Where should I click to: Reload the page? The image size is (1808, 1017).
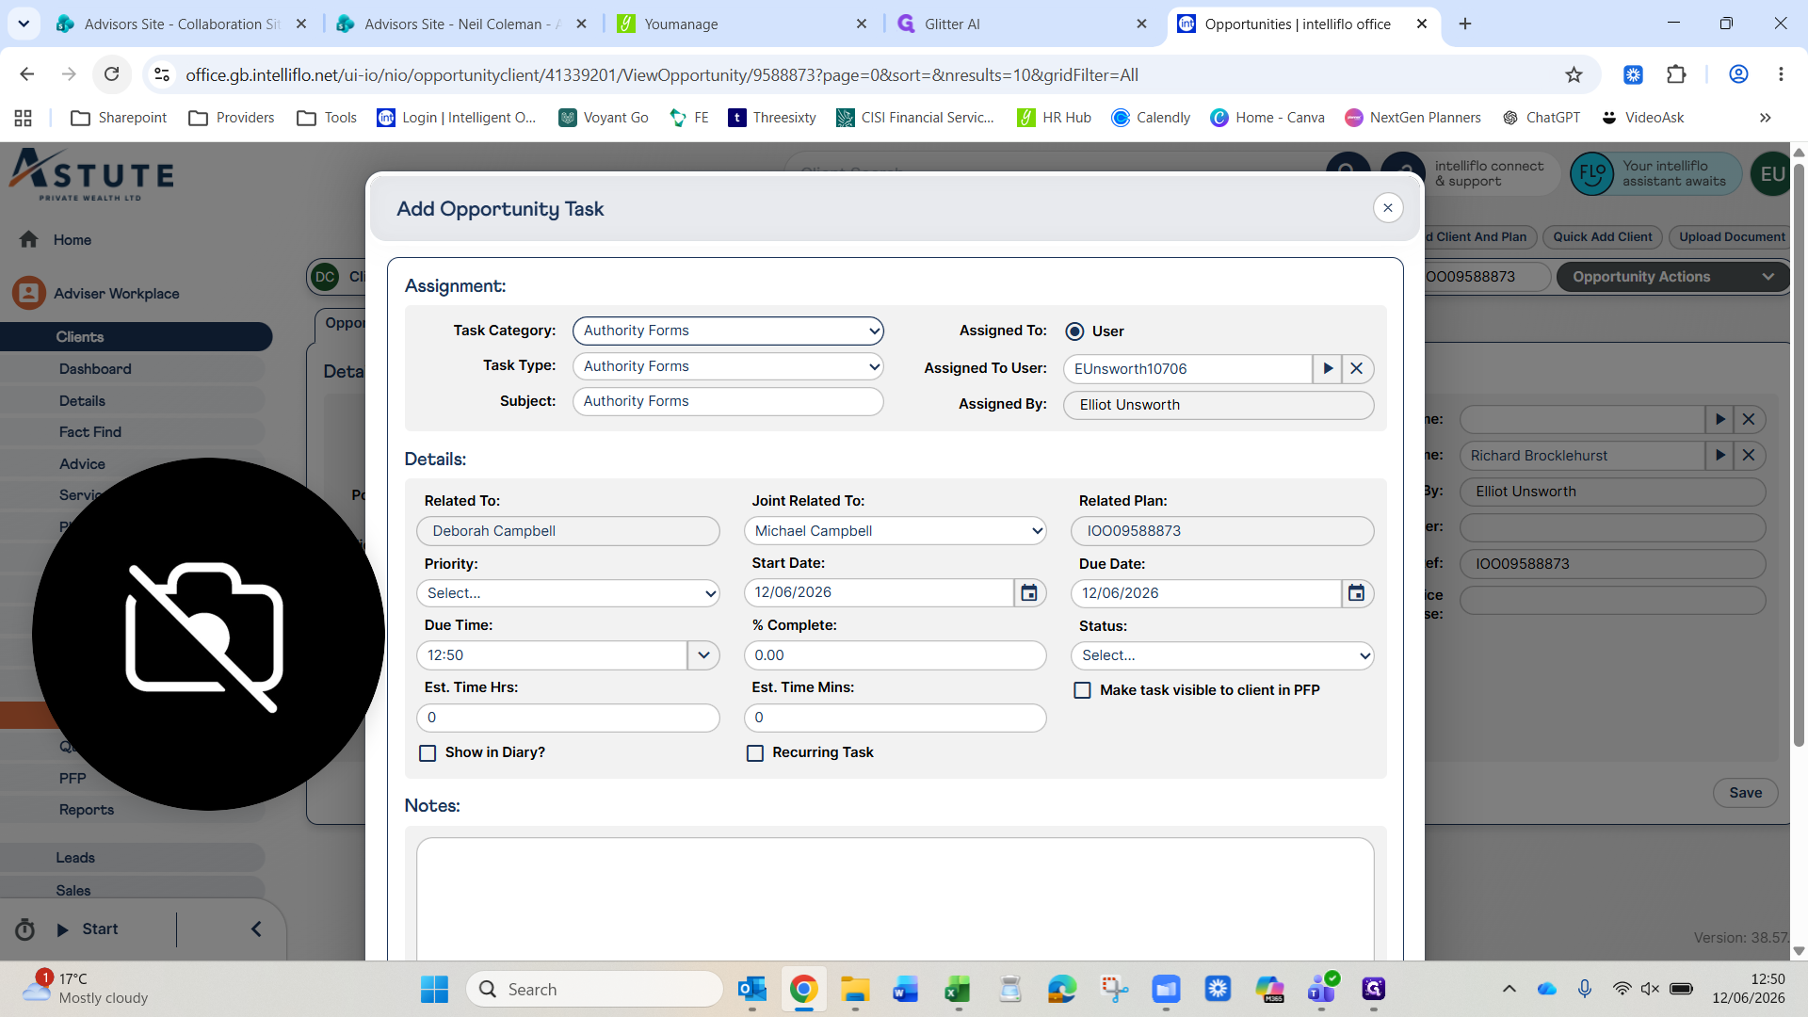[111, 74]
